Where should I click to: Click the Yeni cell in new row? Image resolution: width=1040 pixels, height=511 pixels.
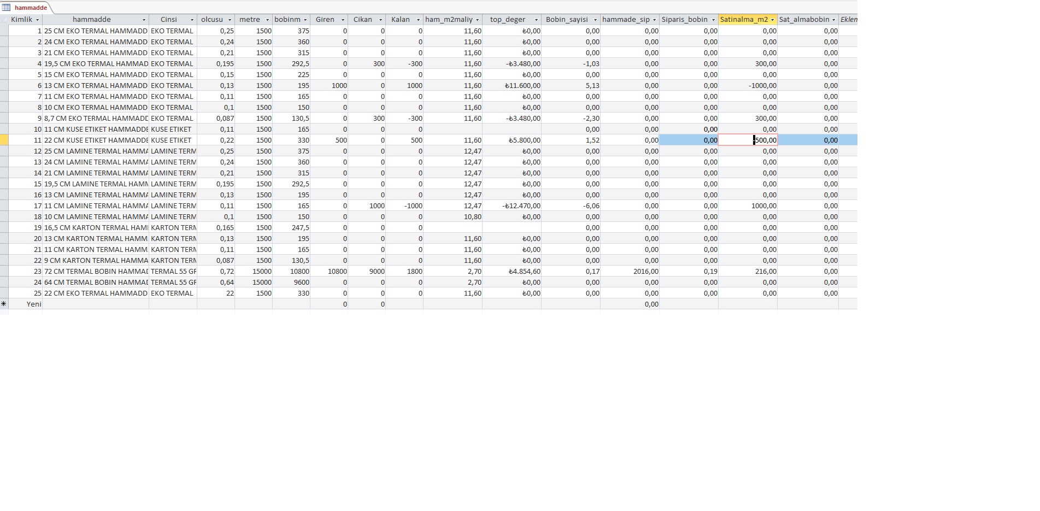tap(25, 304)
